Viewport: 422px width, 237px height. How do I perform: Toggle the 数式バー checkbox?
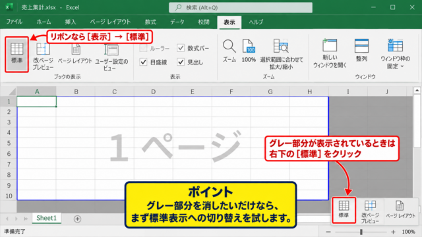coord(181,48)
